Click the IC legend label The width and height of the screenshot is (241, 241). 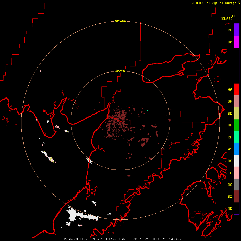(230, 173)
